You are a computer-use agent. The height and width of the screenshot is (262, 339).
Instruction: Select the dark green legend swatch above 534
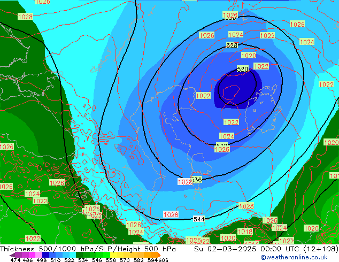coord(79,255)
